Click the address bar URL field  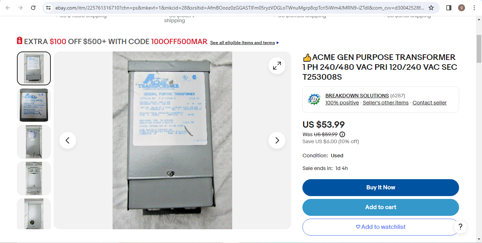[x=240, y=8]
